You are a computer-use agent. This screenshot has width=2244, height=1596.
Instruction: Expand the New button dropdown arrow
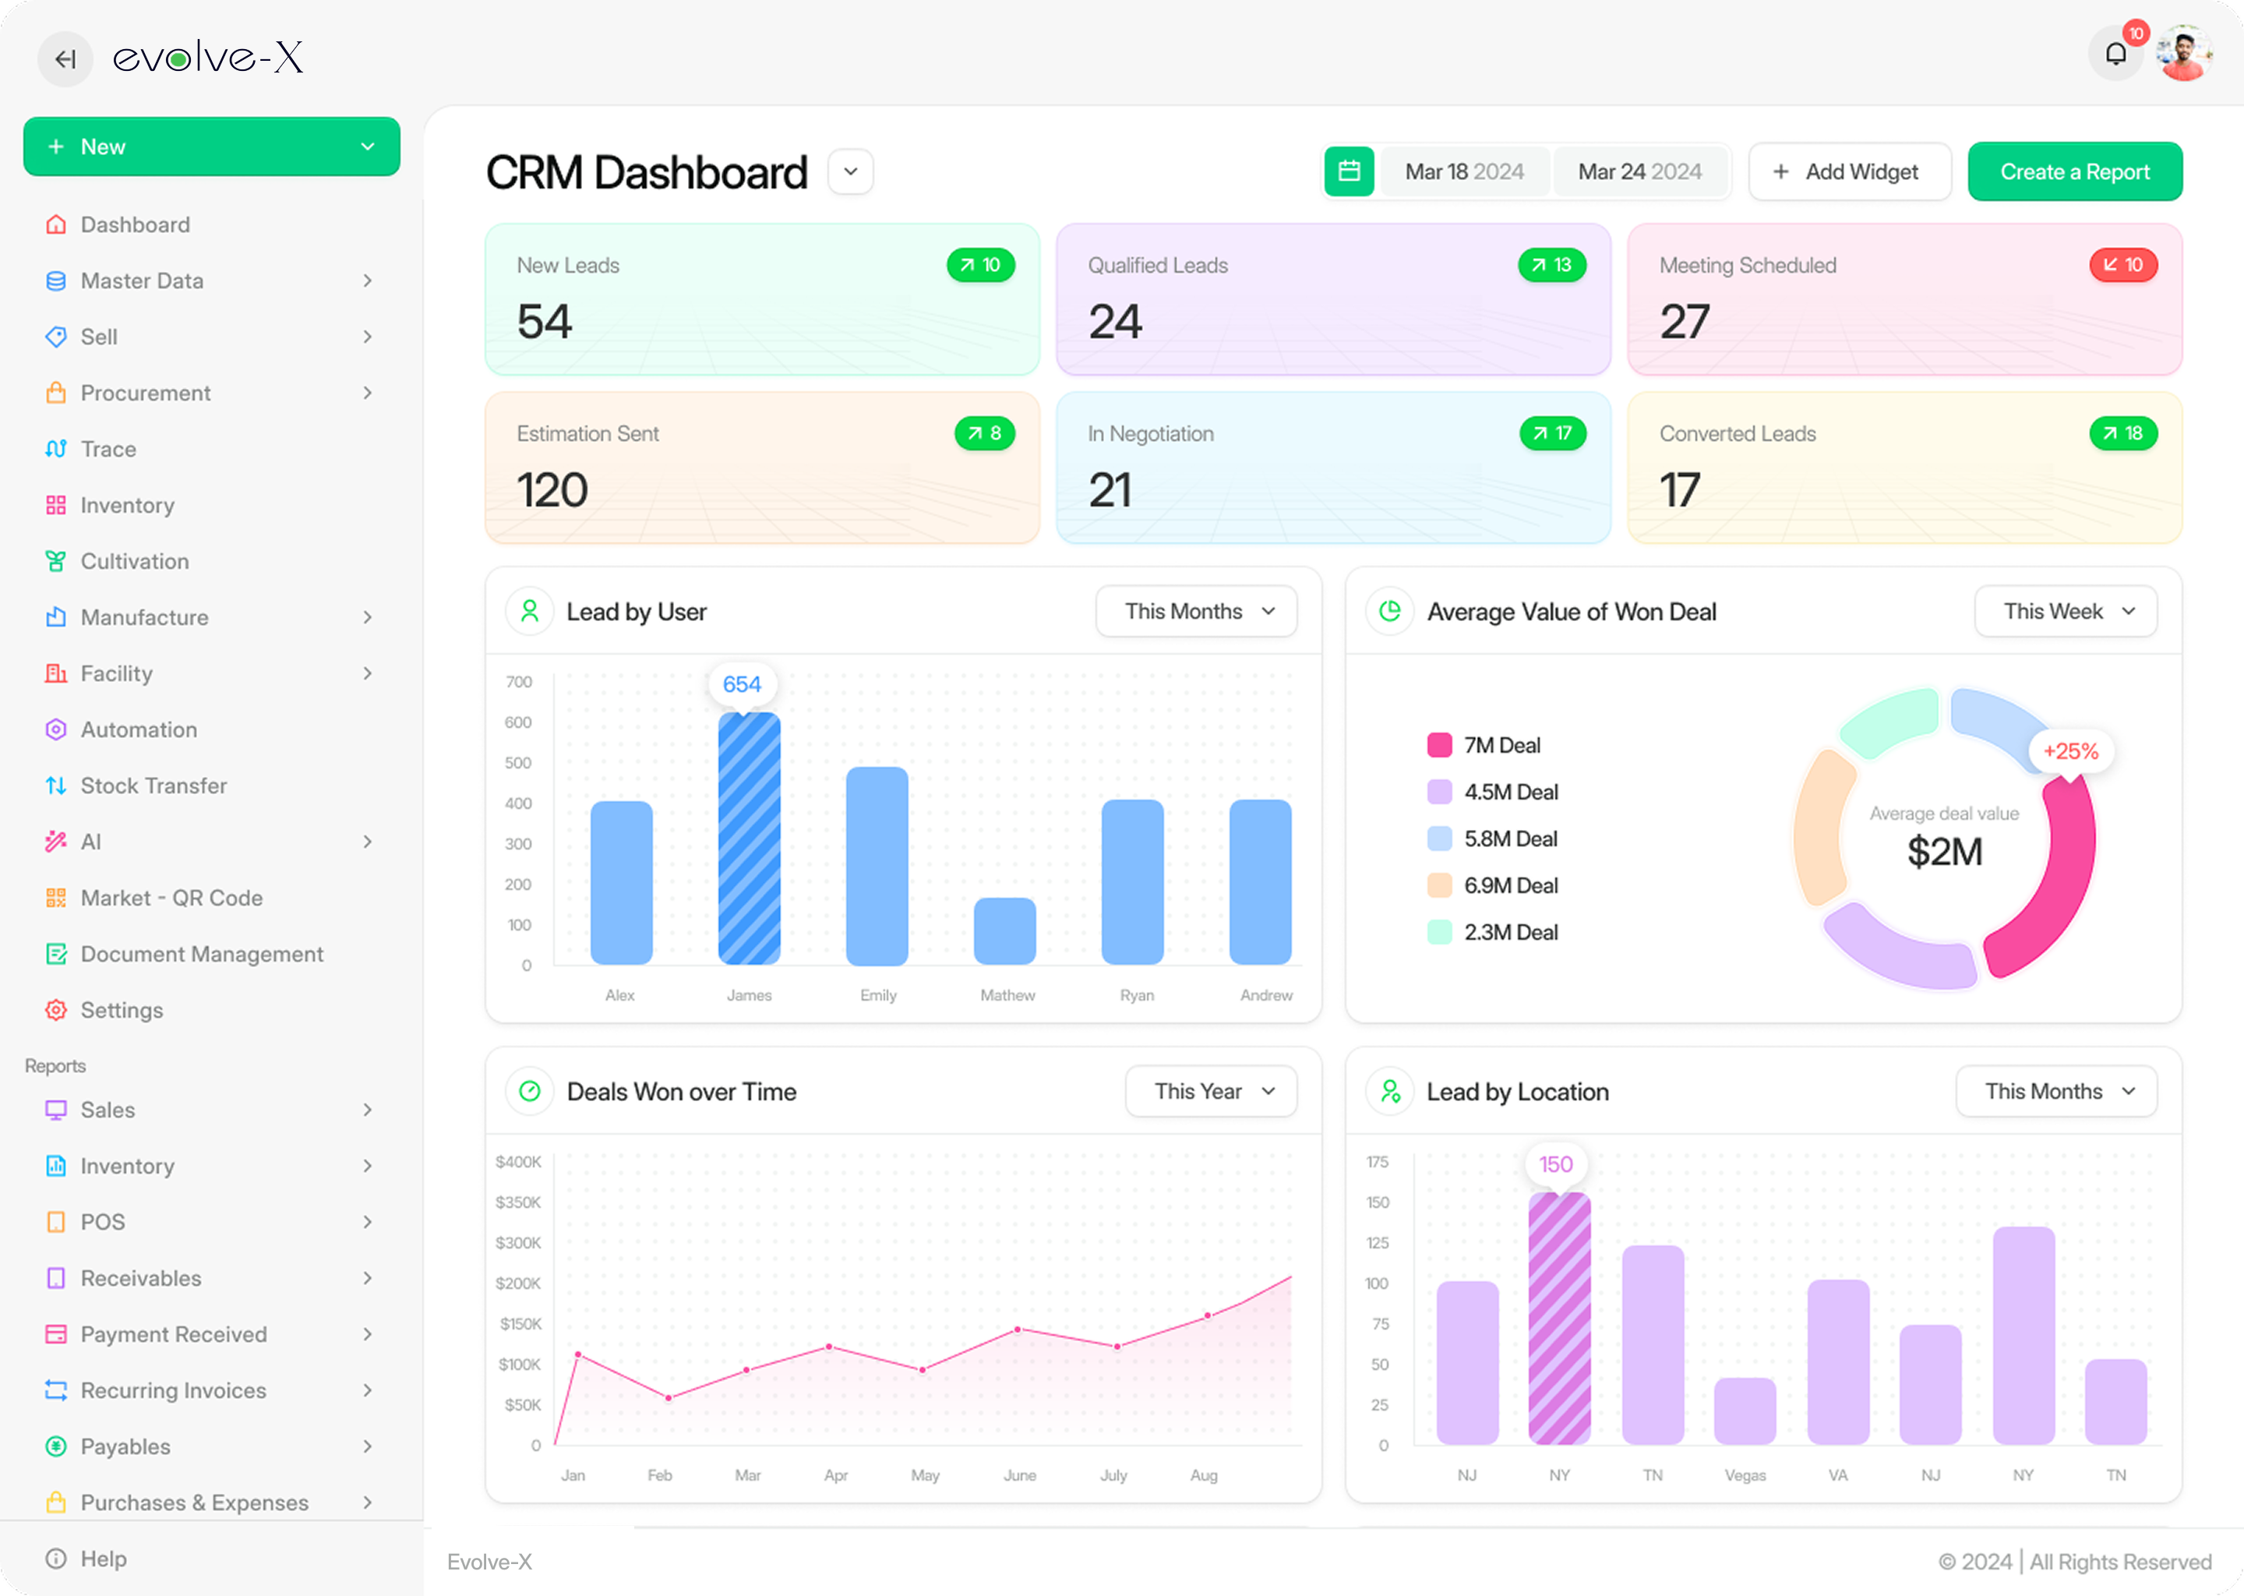[x=368, y=147]
